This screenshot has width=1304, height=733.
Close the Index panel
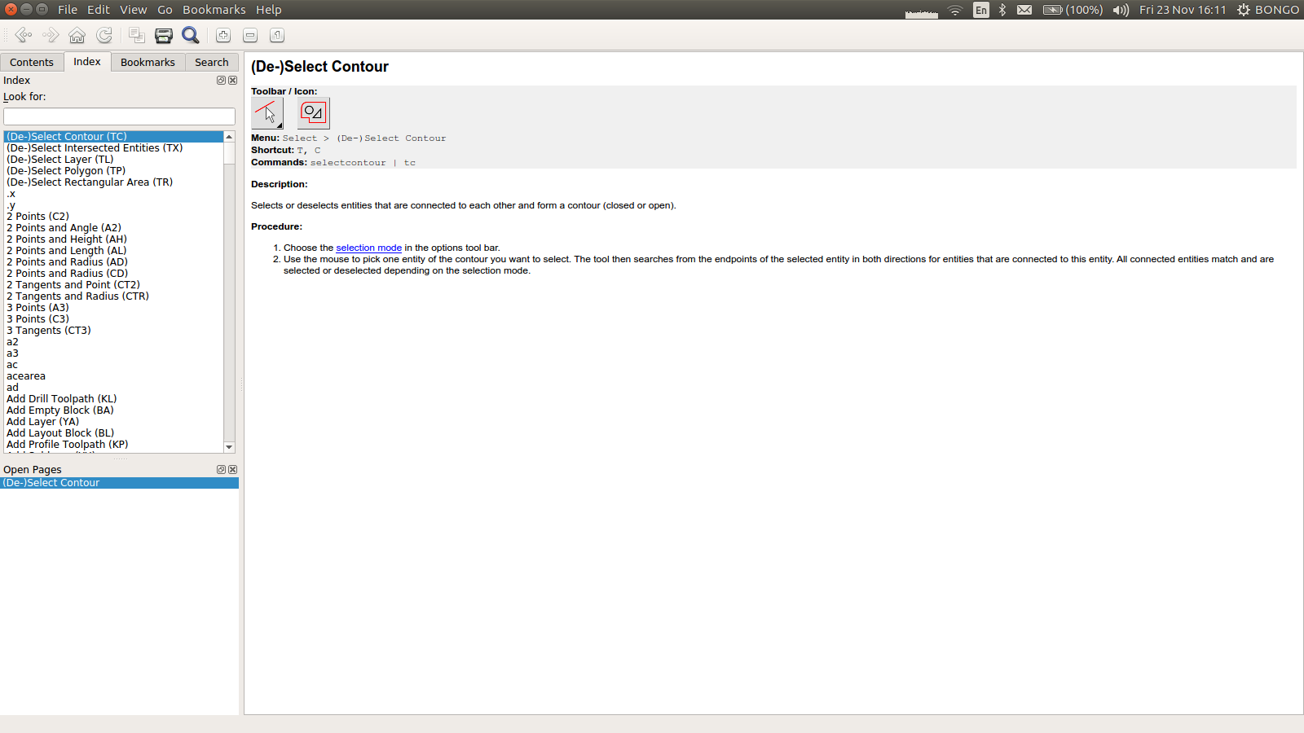click(x=233, y=81)
